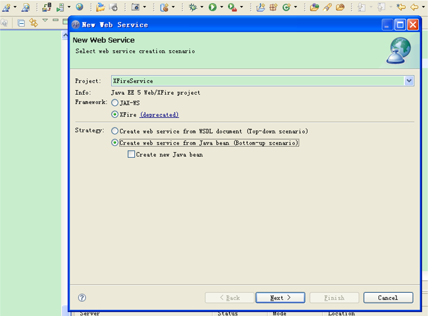Click the camera snapshot toolbar icon
This screenshot has width=428, height=316.
click(x=135, y=7)
